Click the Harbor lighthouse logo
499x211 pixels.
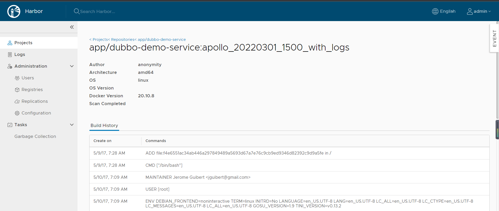point(14,11)
